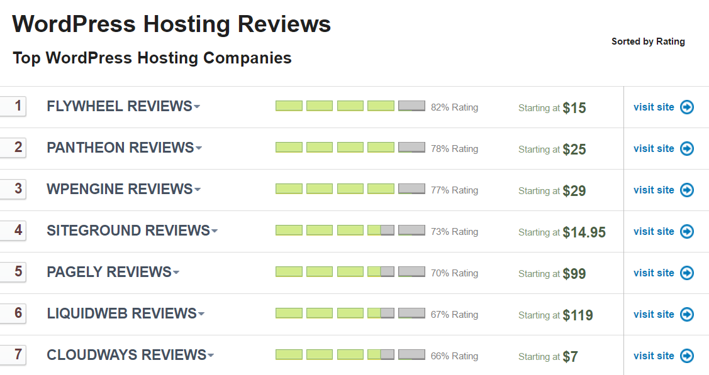The image size is (709, 375).
Task: Open the WPEngine 'visit site' link
Action: pyautogui.click(x=654, y=190)
